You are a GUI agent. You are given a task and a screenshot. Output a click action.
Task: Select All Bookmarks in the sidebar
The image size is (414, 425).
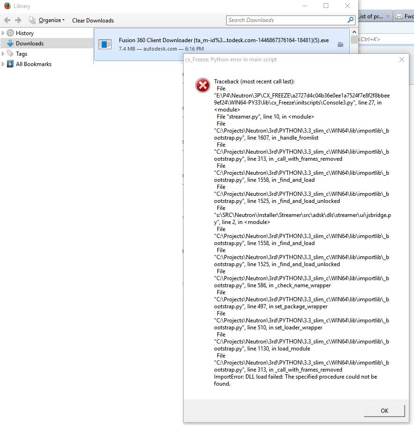pos(34,64)
